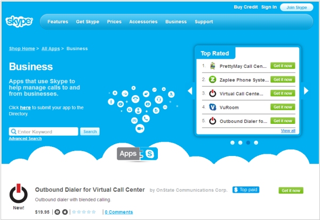Go to Shop Home breadcrumb
320x220 pixels.
point(22,49)
